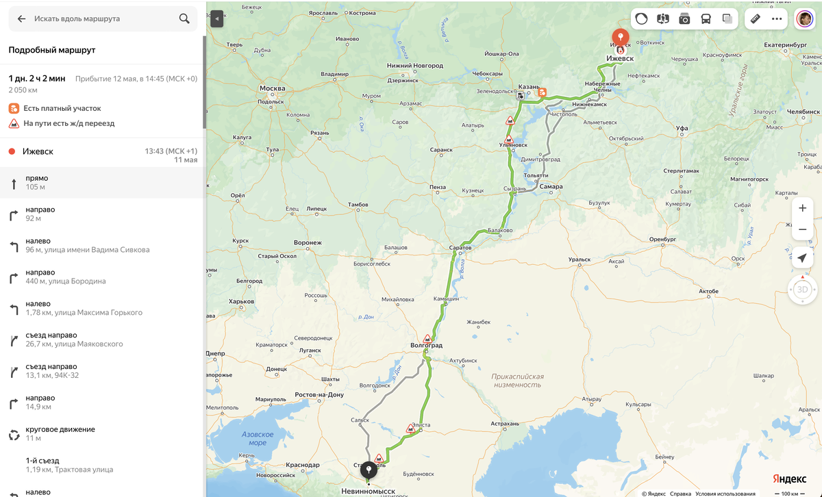Collapse the side panel with arrow
The width and height of the screenshot is (822, 497).
click(x=217, y=19)
